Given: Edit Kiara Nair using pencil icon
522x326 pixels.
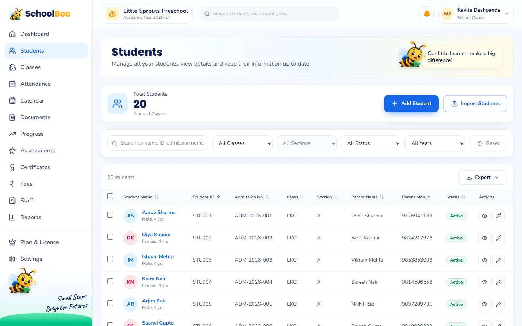Looking at the screenshot, I should [498, 282].
